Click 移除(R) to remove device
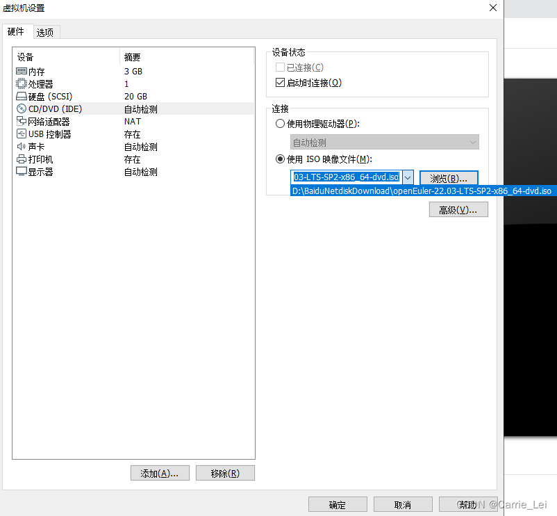The width and height of the screenshot is (557, 516). pyautogui.click(x=225, y=474)
